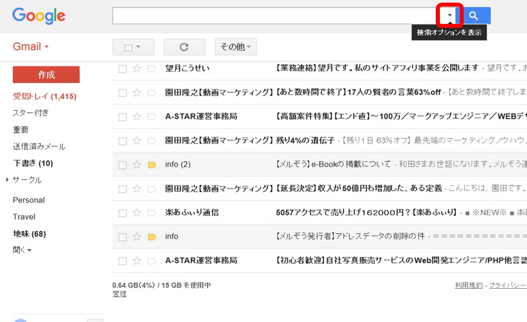
Task: Star the 残り4%の遺伝子 email
Action: 137,141
